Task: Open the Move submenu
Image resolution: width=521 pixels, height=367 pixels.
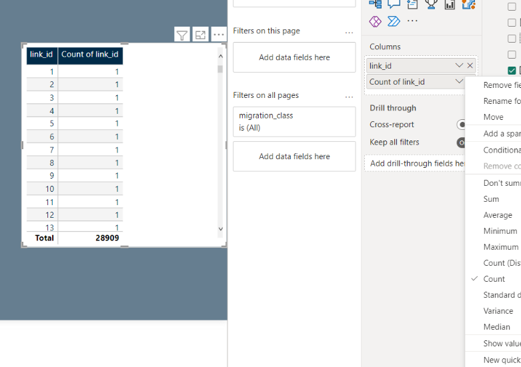Action: (493, 117)
